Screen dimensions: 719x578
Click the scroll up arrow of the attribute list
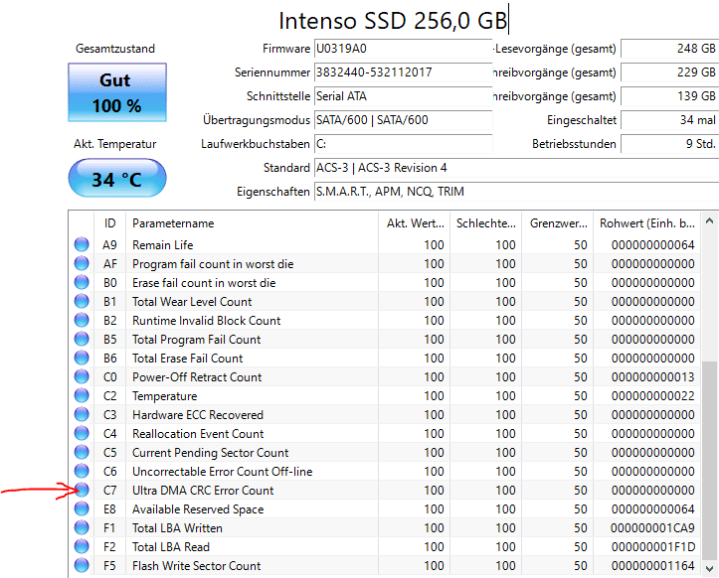pyautogui.click(x=710, y=220)
